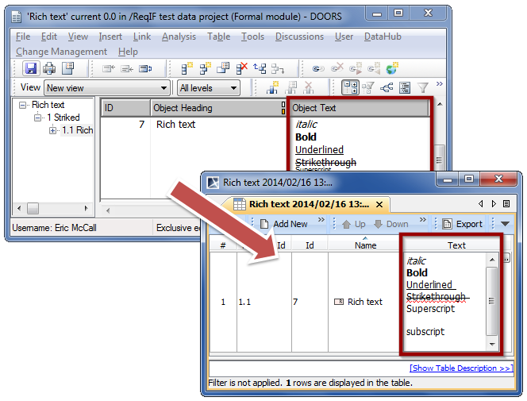Open the All levels dropdown
527x401 pixels.
point(209,88)
